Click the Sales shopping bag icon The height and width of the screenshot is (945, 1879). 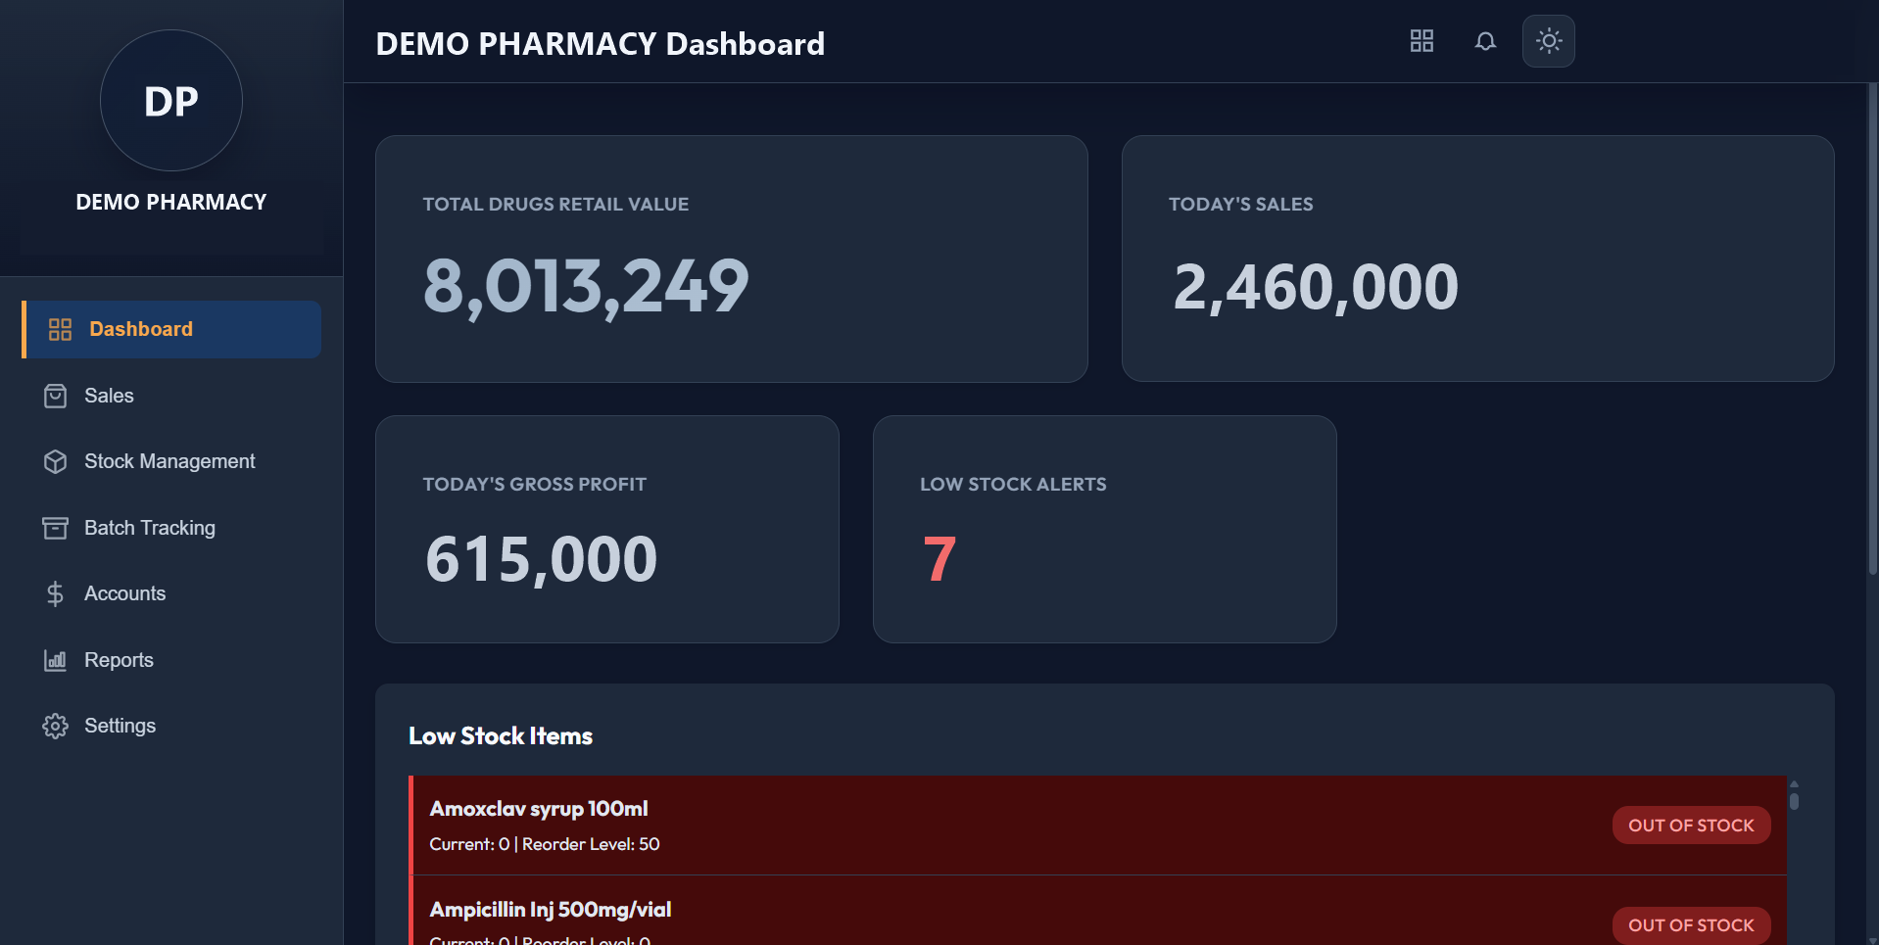pos(56,396)
